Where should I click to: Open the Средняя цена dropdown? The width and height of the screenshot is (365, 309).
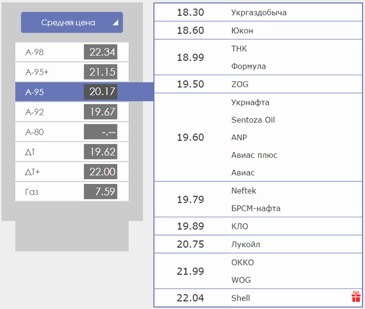tap(72, 22)
